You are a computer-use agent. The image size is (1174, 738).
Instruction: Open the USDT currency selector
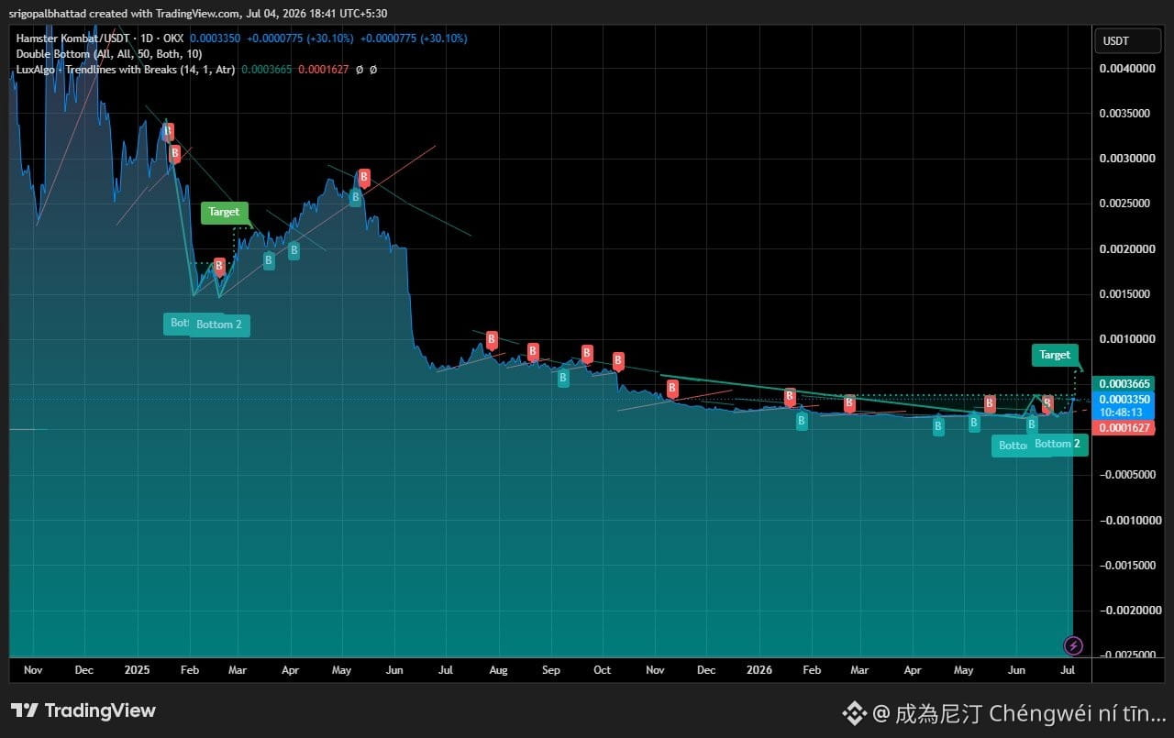pos(1116,41)
